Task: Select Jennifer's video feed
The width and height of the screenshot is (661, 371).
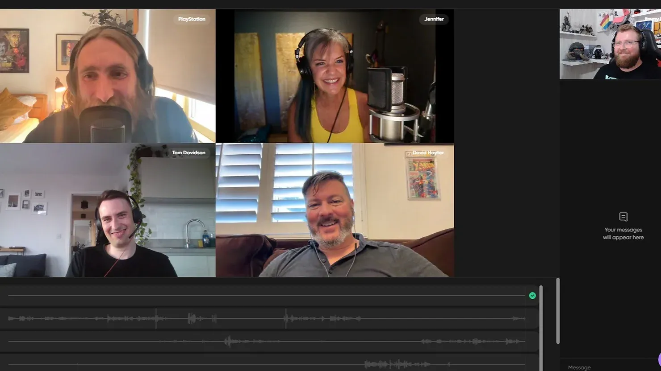Action: click(x=335, y=76)
